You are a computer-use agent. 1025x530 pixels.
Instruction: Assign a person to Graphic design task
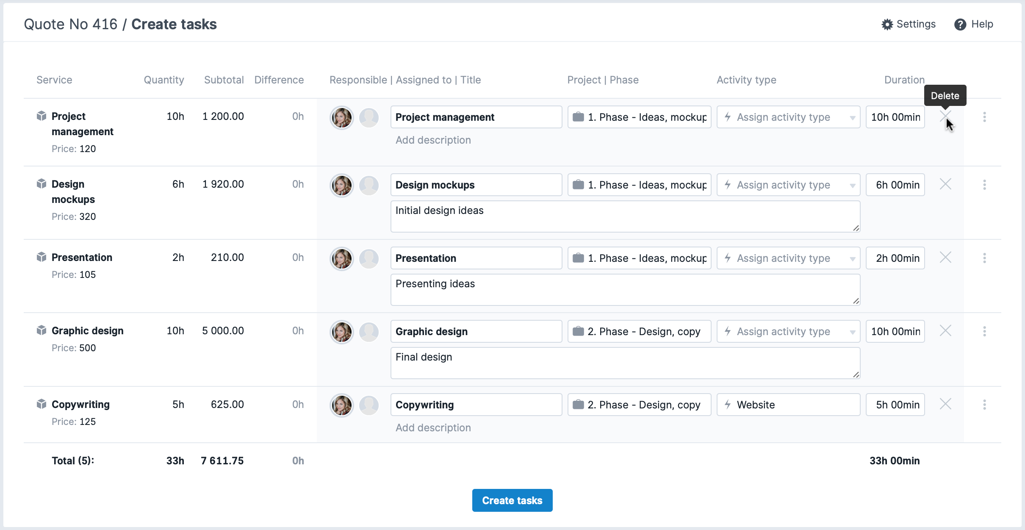click(x=369, y=332)
